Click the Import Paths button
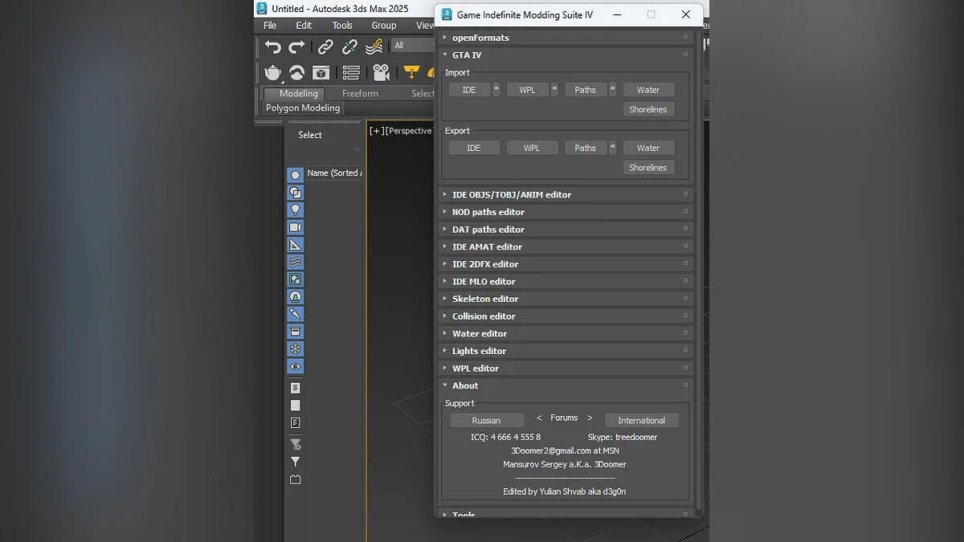 pyautogui.click(x=586, y=90)
